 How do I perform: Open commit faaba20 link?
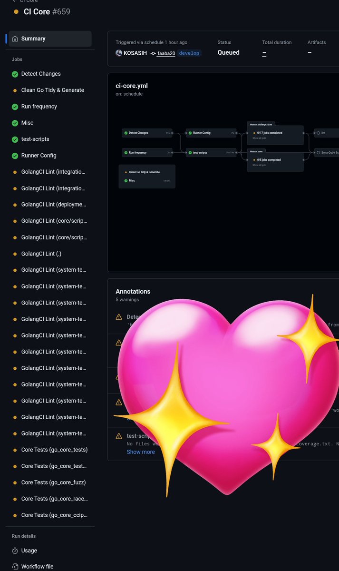point(166,53)
